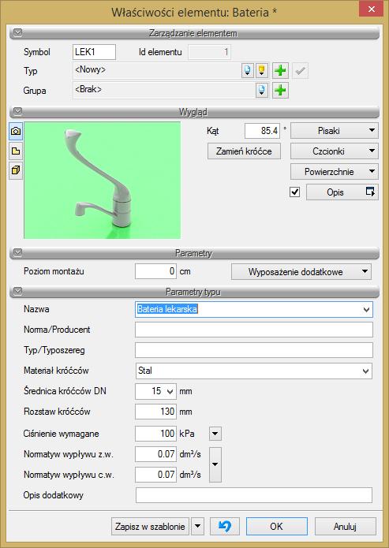Select the 3D cube view icon
Viewport: 389px width, 548px height.
click(16, 170)
